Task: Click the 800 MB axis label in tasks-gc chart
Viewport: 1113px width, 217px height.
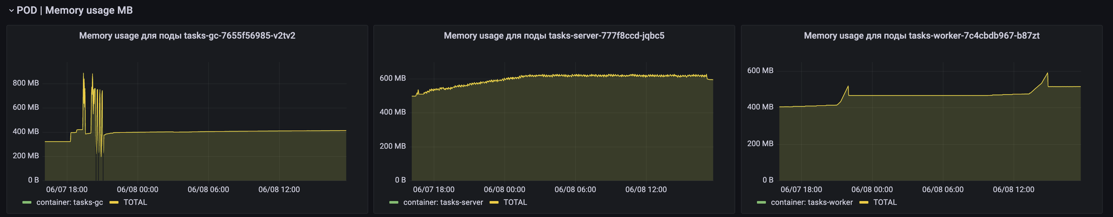Action: click(x=26, y=83)
